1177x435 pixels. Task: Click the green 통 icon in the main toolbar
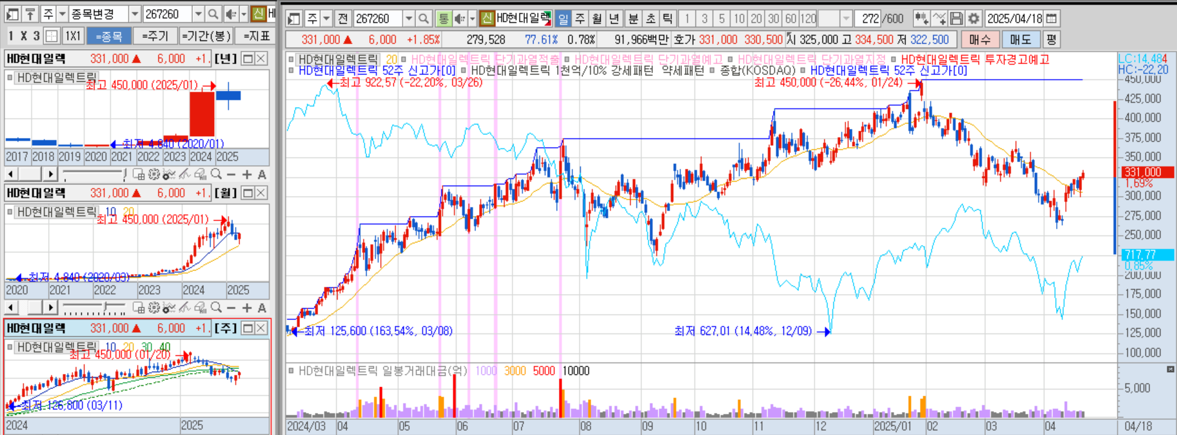pyautogui.click(x=443, y=19)
